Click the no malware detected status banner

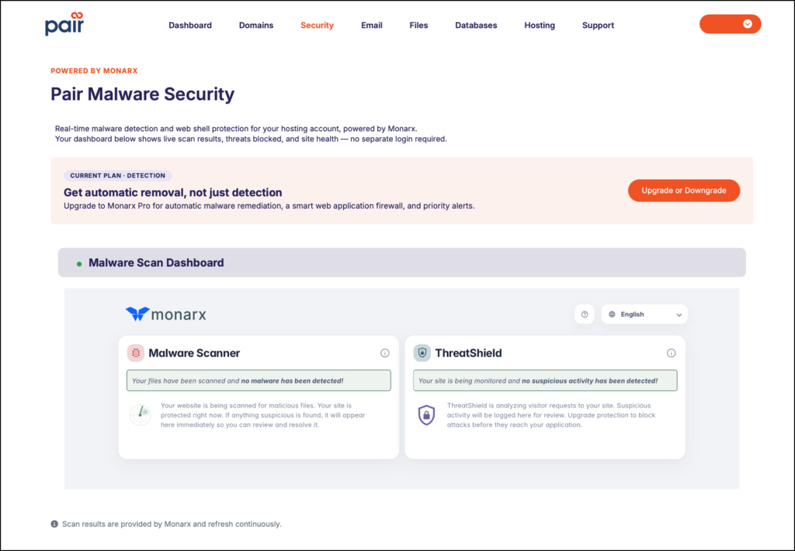click(259, 381)
